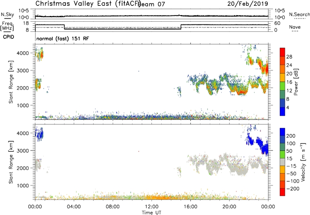This screenshot has width=310, height=215.
Task: Click the '18' frequency axis value
Action: point(26,23)
